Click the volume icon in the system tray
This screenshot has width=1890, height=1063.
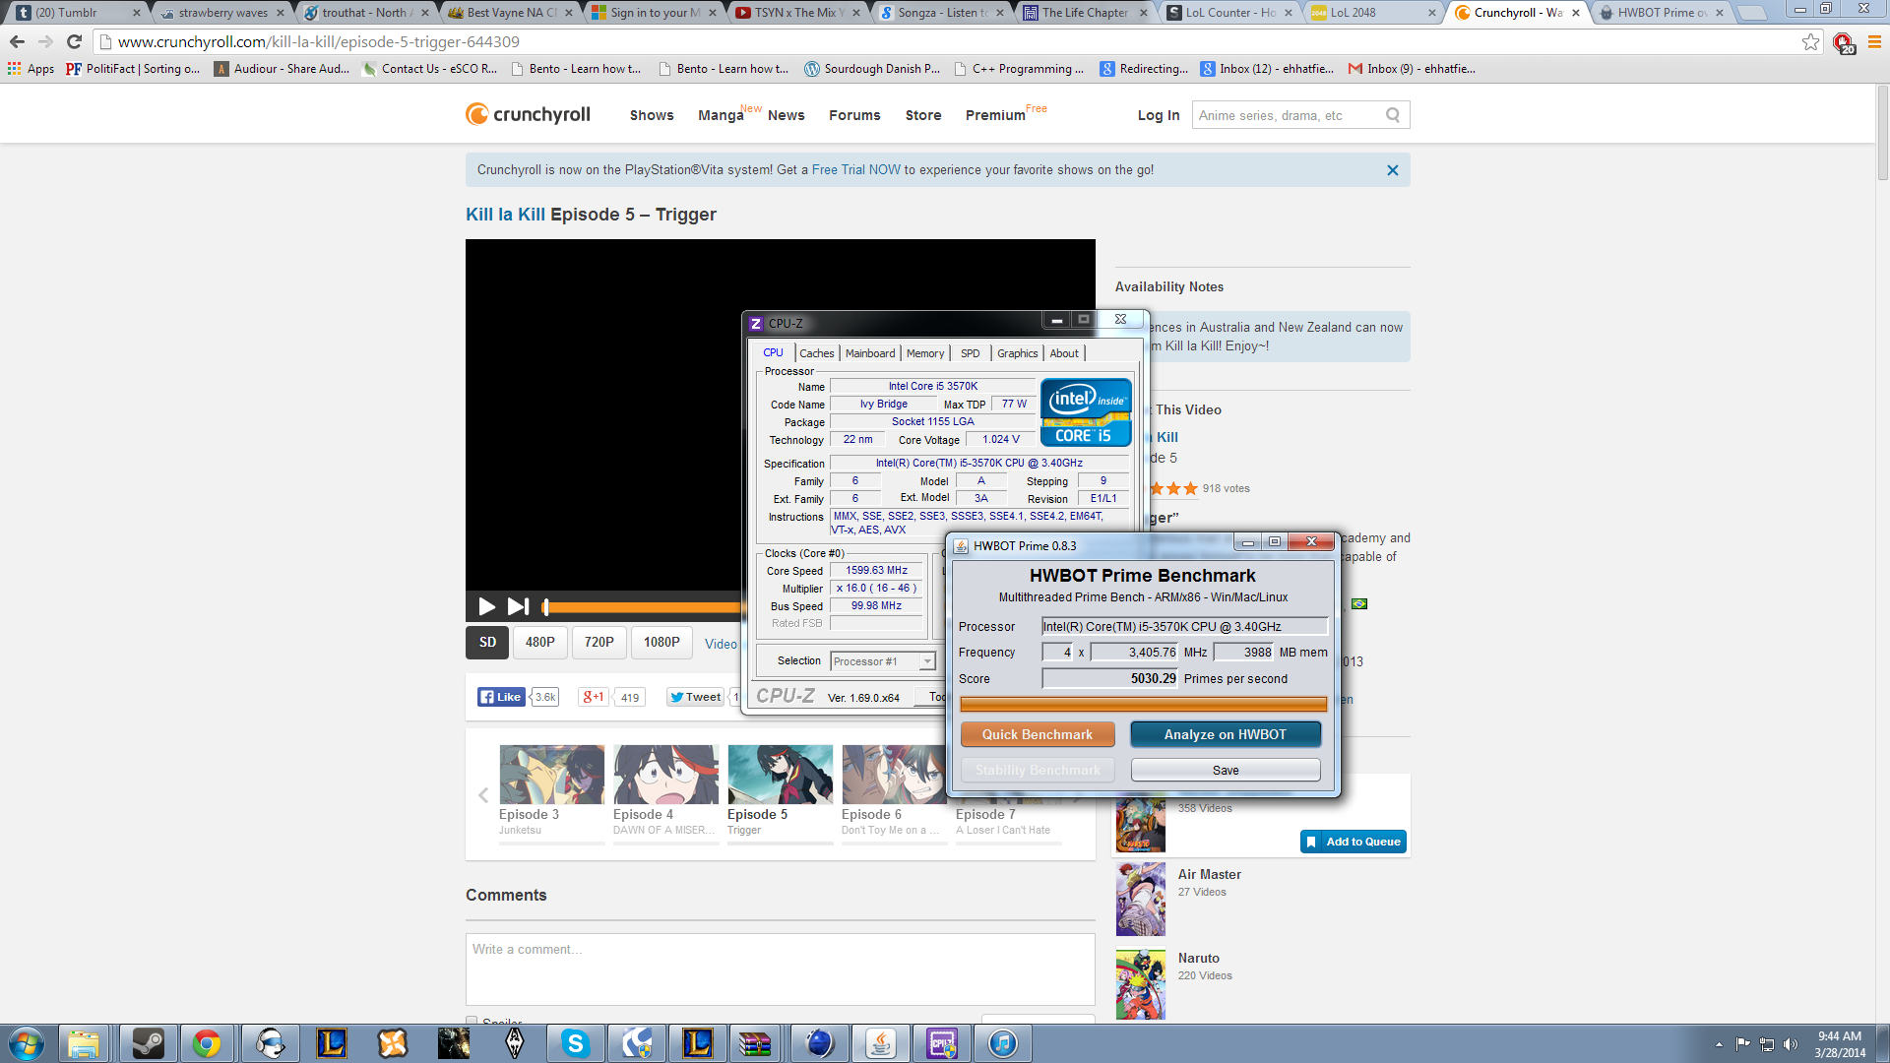pyautogui.click(x=1790, y=1044)
